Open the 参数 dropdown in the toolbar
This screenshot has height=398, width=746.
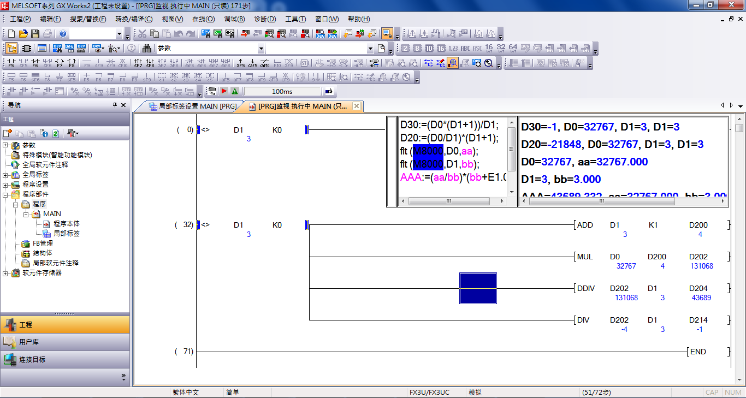click(260, 48)
